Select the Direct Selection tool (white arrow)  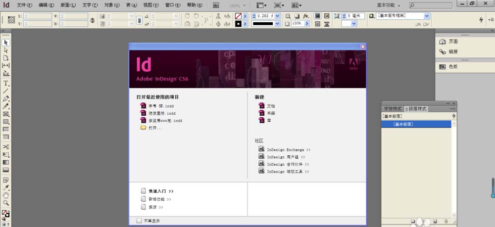tap(5, 50)
